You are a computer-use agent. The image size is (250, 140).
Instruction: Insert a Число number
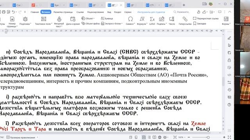[x=172, y=21]
